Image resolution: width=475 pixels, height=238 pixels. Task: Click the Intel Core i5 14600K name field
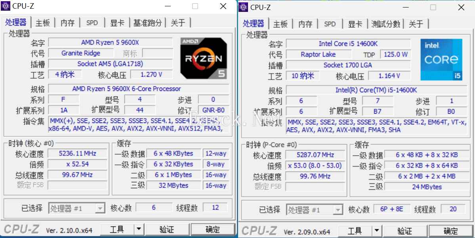click(348, 44)
